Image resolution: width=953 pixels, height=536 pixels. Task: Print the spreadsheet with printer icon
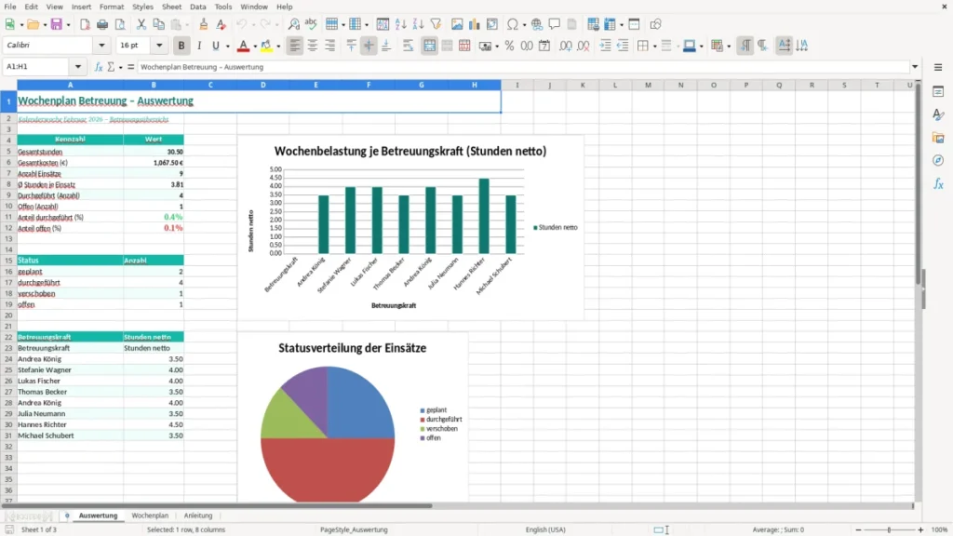click(x=102, y=24)
